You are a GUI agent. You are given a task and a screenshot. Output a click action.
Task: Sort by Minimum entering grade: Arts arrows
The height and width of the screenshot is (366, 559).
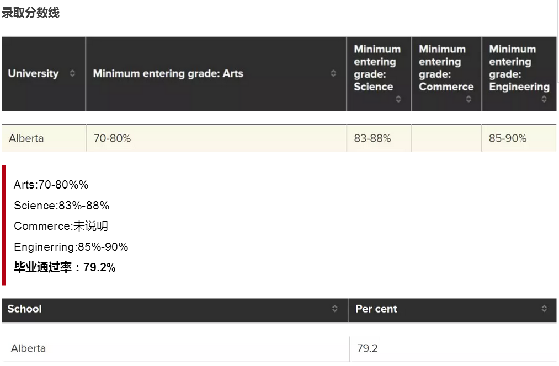(333, 73)
